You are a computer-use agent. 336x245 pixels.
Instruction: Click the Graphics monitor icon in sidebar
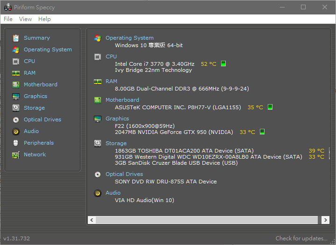(16, 97)
